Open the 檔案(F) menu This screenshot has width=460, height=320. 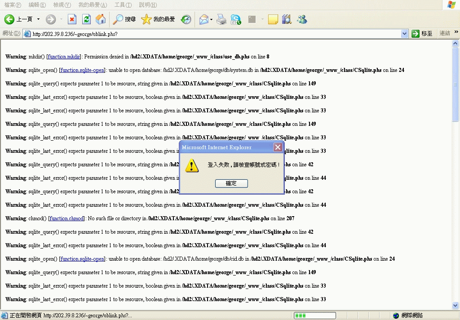pyautogui.click(x=13, y=4)
